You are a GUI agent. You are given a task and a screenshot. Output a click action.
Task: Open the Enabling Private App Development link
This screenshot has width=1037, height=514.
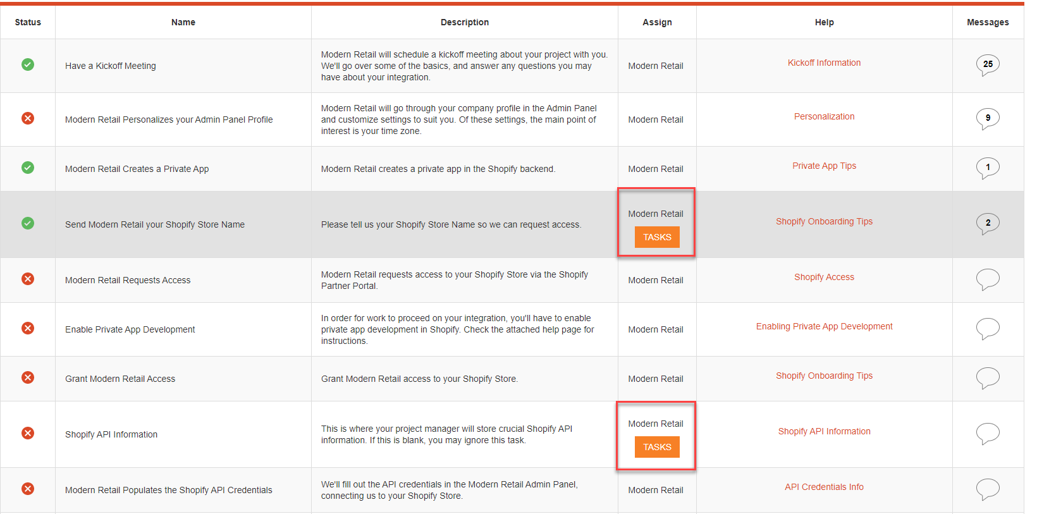coord(824,326)
